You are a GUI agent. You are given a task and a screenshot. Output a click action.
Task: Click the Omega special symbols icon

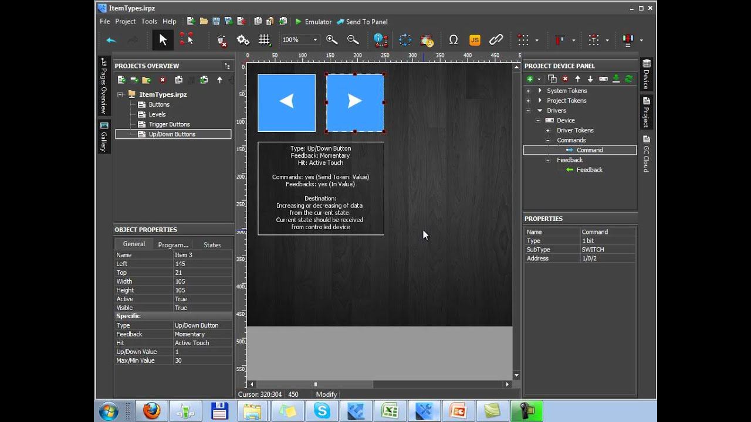(x=453, y=40)
